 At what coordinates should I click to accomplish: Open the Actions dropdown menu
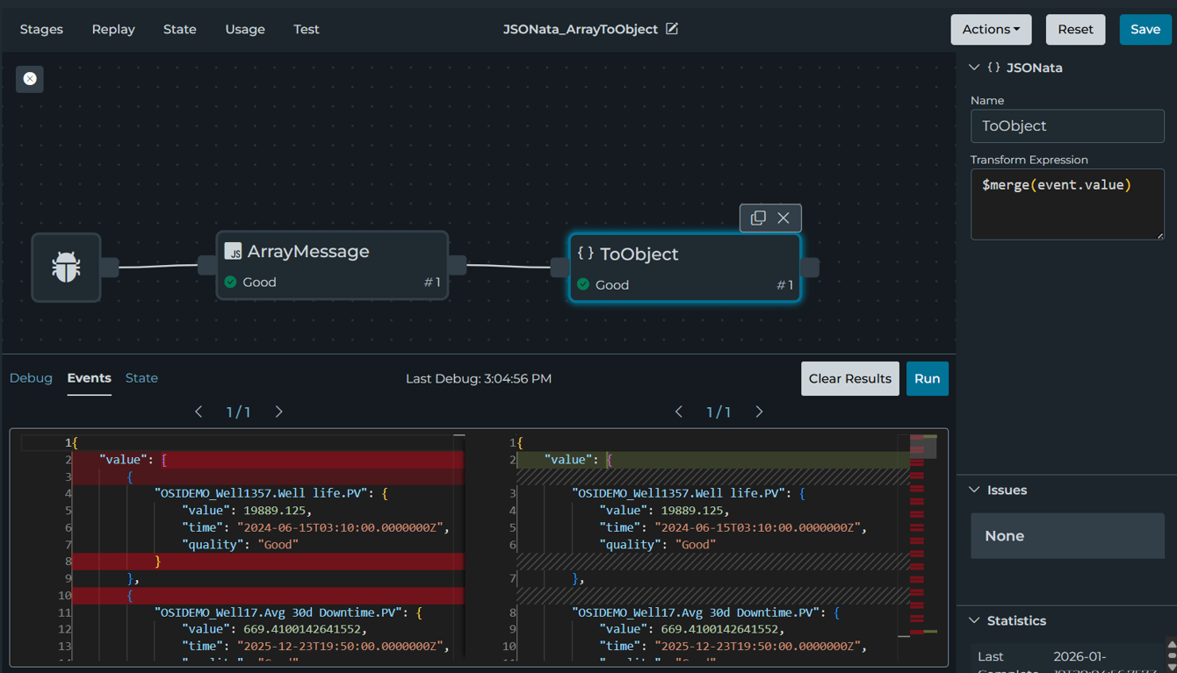pos(991,29)
